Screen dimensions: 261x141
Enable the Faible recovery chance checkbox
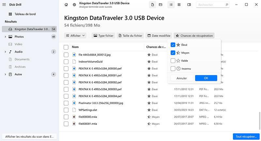pyautogui.click(x=173, y=60)
